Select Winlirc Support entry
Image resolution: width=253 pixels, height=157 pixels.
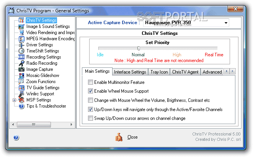point(40,94)
